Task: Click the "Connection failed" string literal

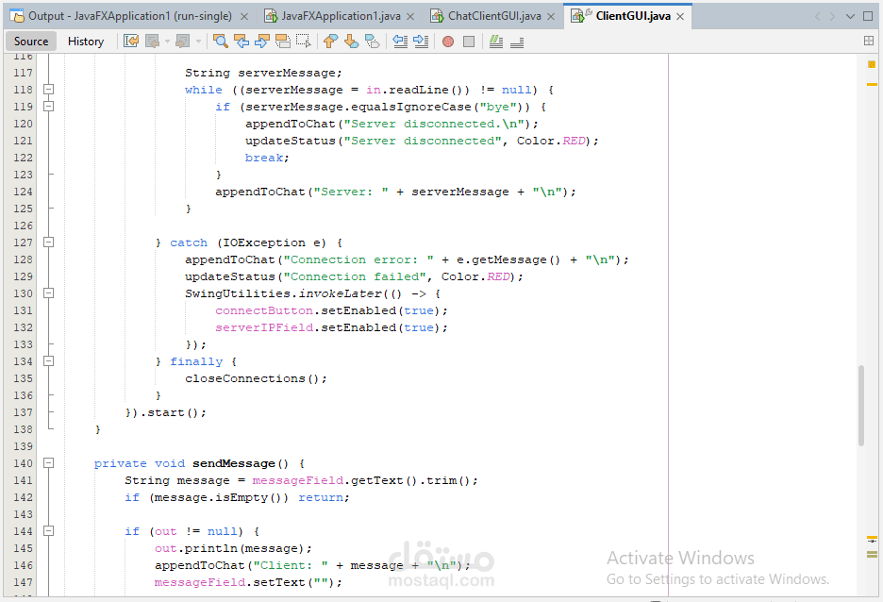Action: [x=354, y=276]
